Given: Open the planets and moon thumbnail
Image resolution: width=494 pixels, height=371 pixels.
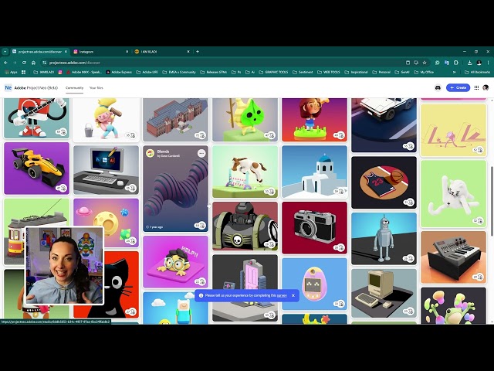Looking at the screenshot, I should 106,223.
